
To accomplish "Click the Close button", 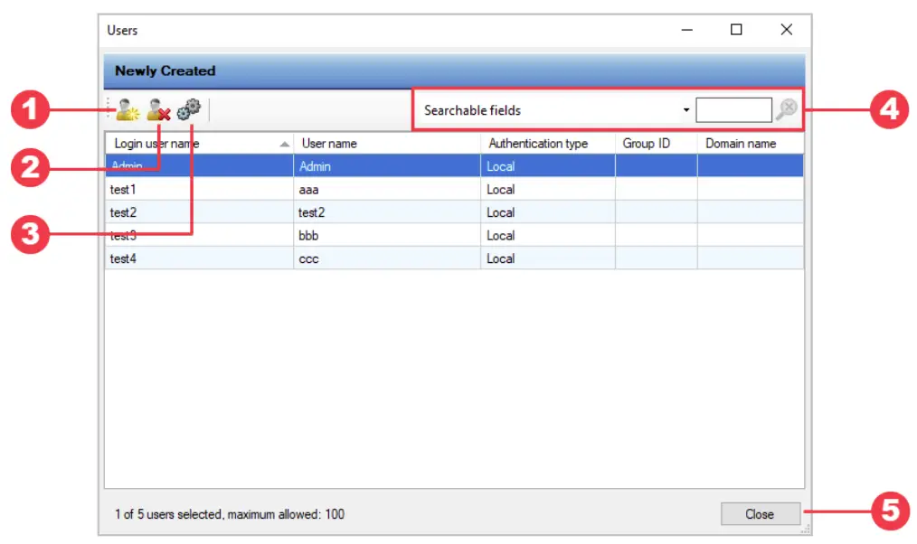I will (x=761, y=514).
